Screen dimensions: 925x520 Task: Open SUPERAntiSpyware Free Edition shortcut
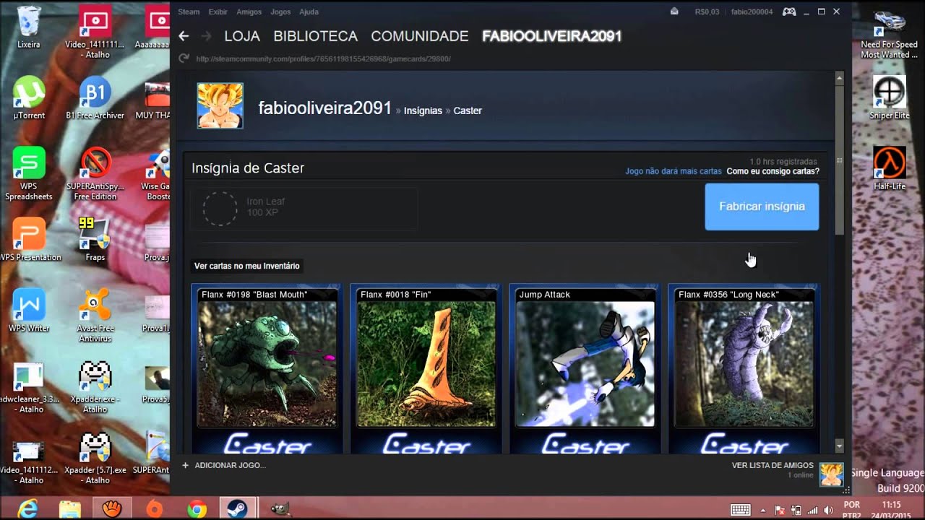(95, 173)
